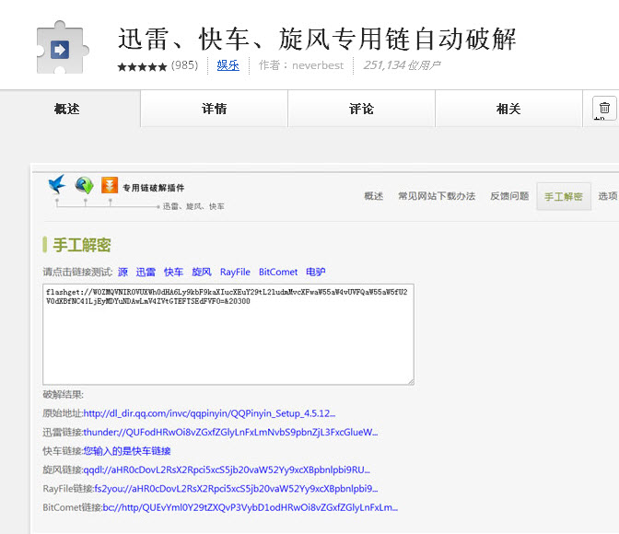Viewport: 619px width, 534px height.
Task: Click the fs2you:// RayFile result link
Action: 236,489
